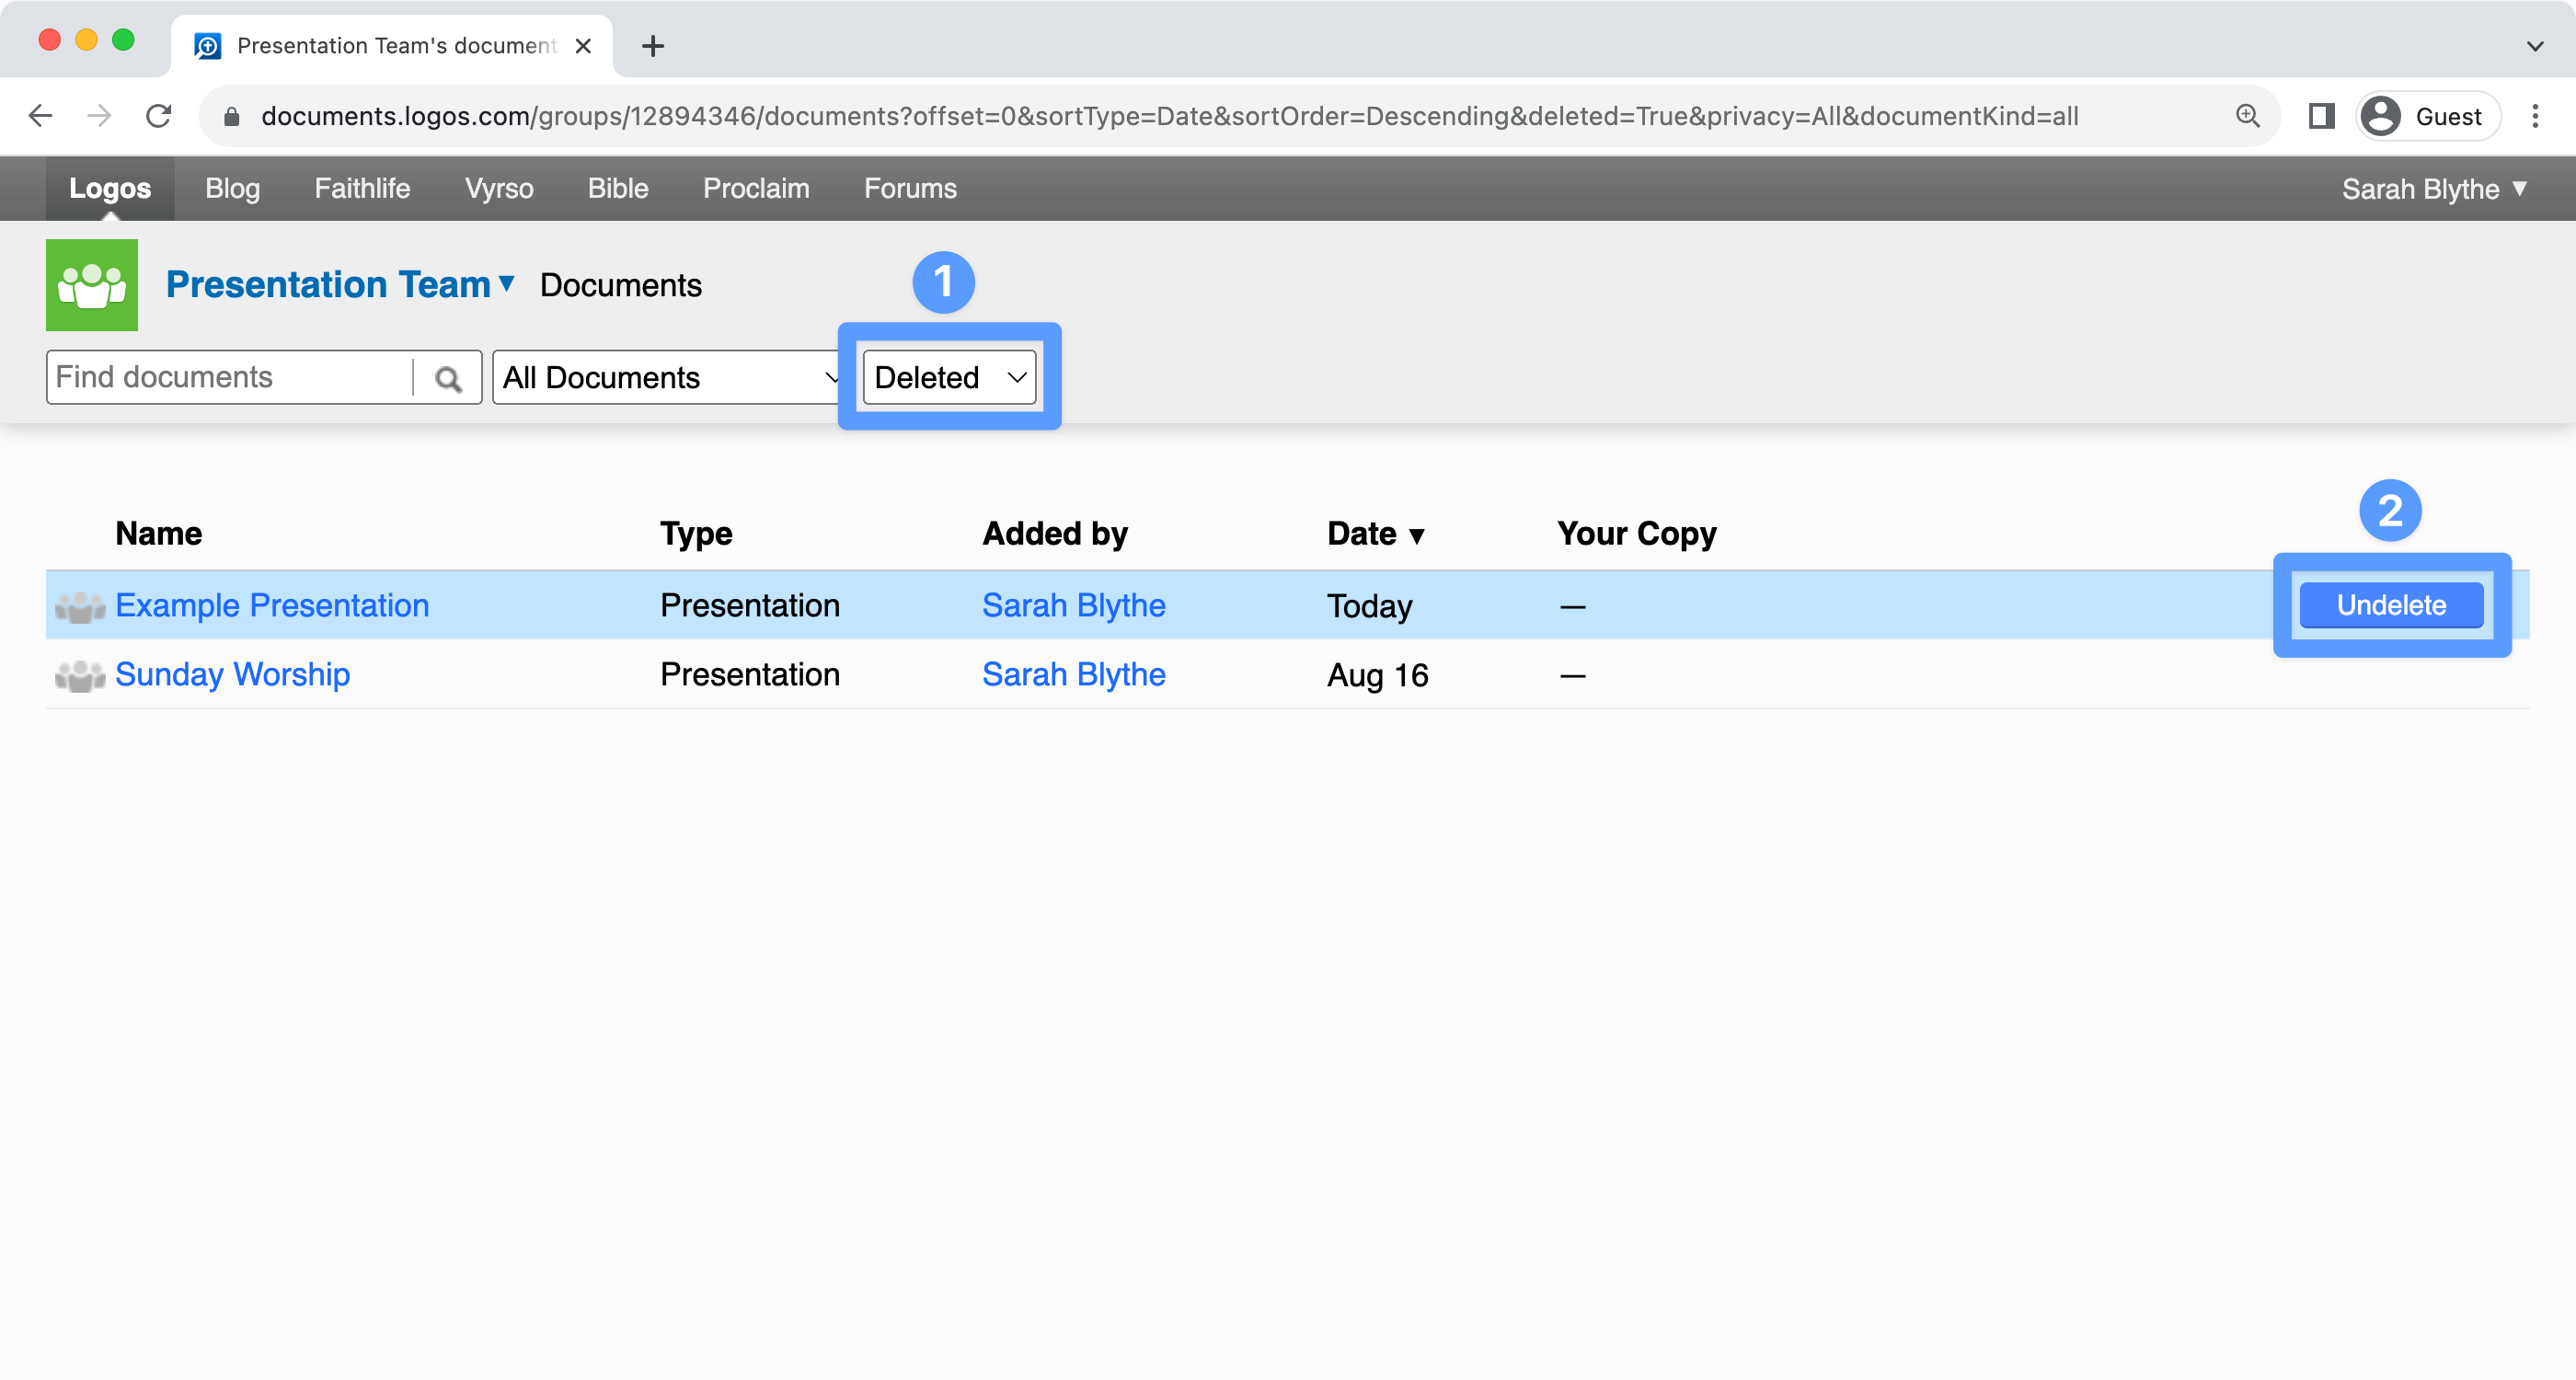2576x1380 pixels.
Task: Open Proclaim in the top navigation
Action: [756, 188]
